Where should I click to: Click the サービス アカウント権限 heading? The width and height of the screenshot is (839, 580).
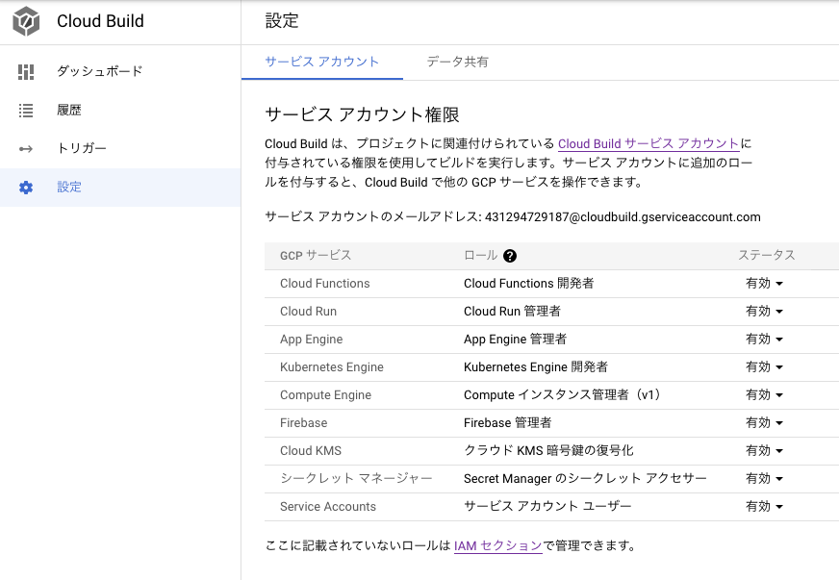point(362,114)
